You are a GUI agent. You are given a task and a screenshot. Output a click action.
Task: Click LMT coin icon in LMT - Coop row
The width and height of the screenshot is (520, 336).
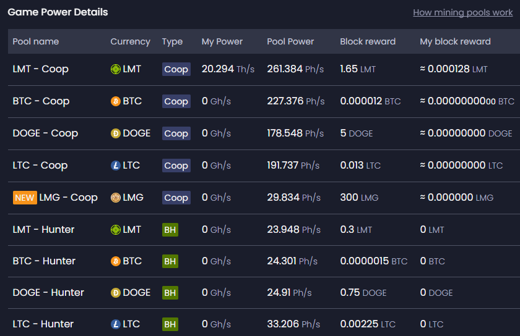pos(115,69)
